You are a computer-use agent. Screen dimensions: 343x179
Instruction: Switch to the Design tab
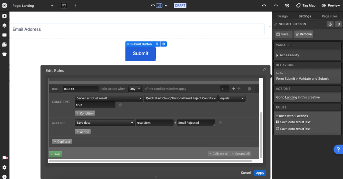pos(282,16)
